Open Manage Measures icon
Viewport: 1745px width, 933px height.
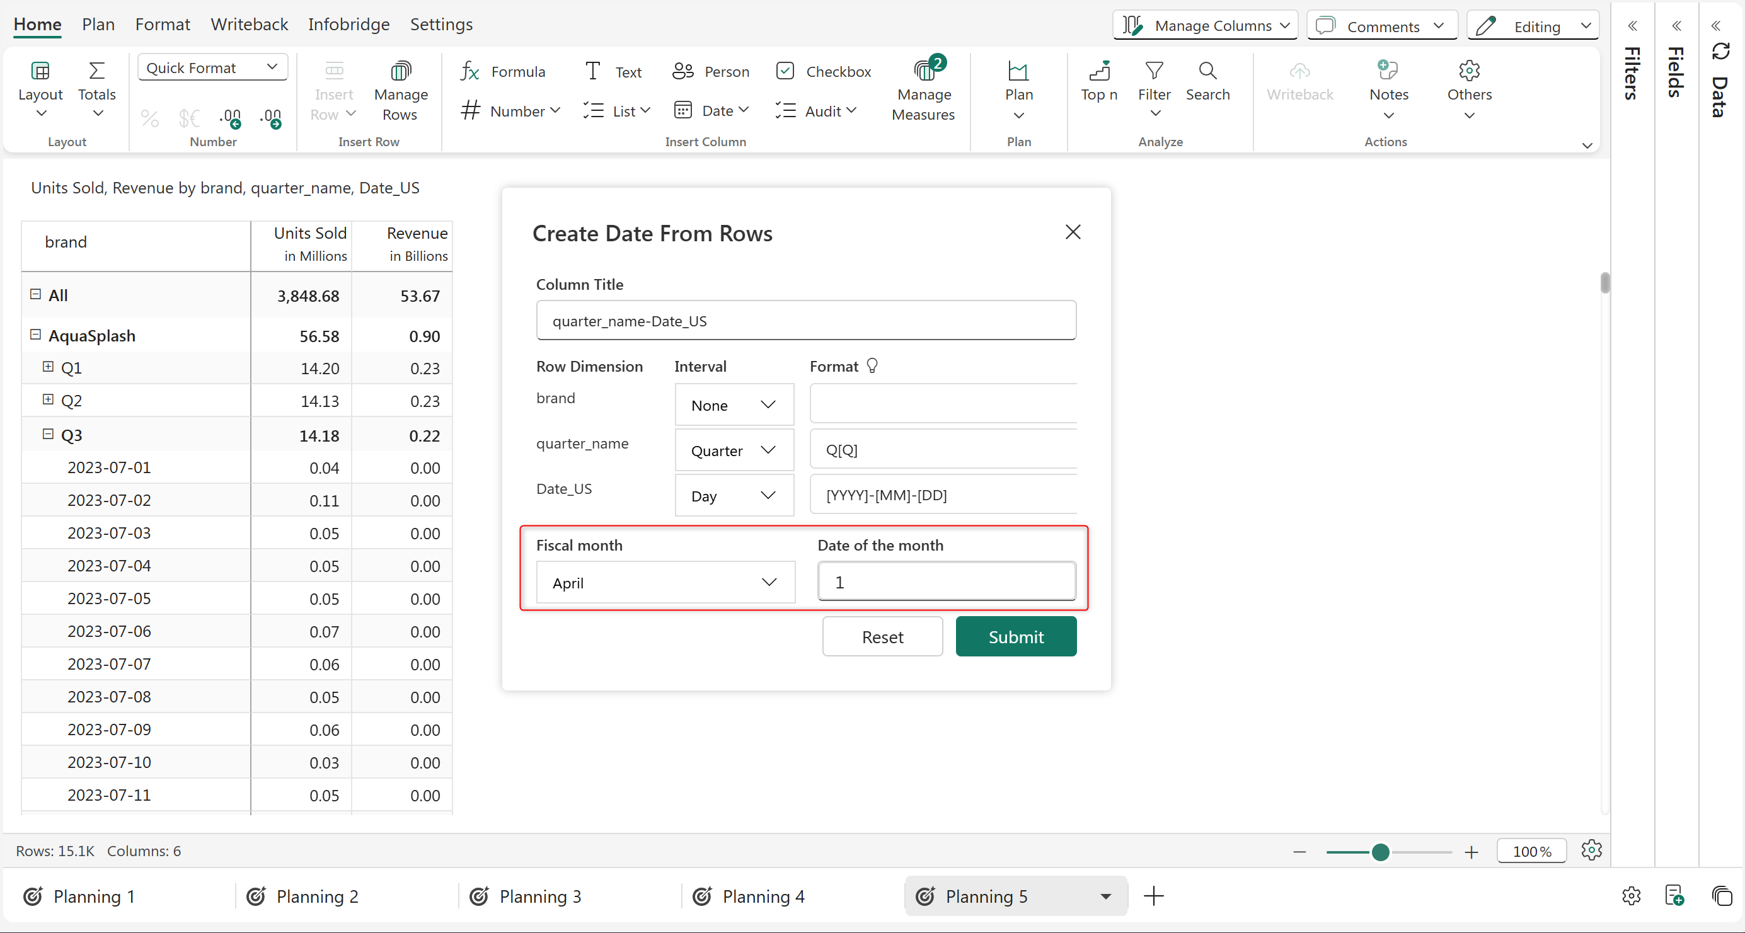point(923,71)
